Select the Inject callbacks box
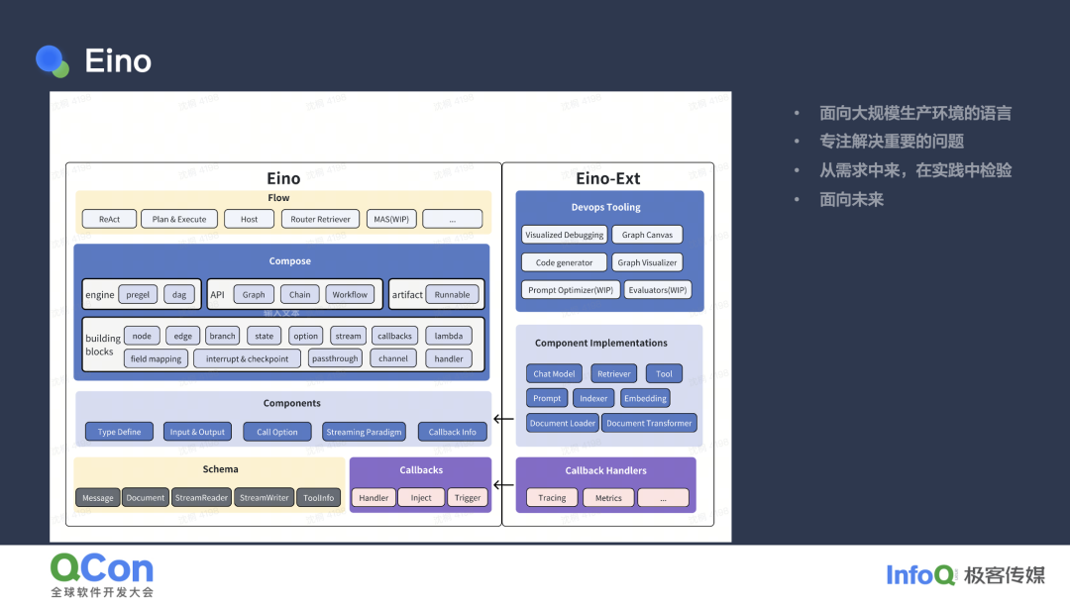1070x605 pixels. coord(421,497)
